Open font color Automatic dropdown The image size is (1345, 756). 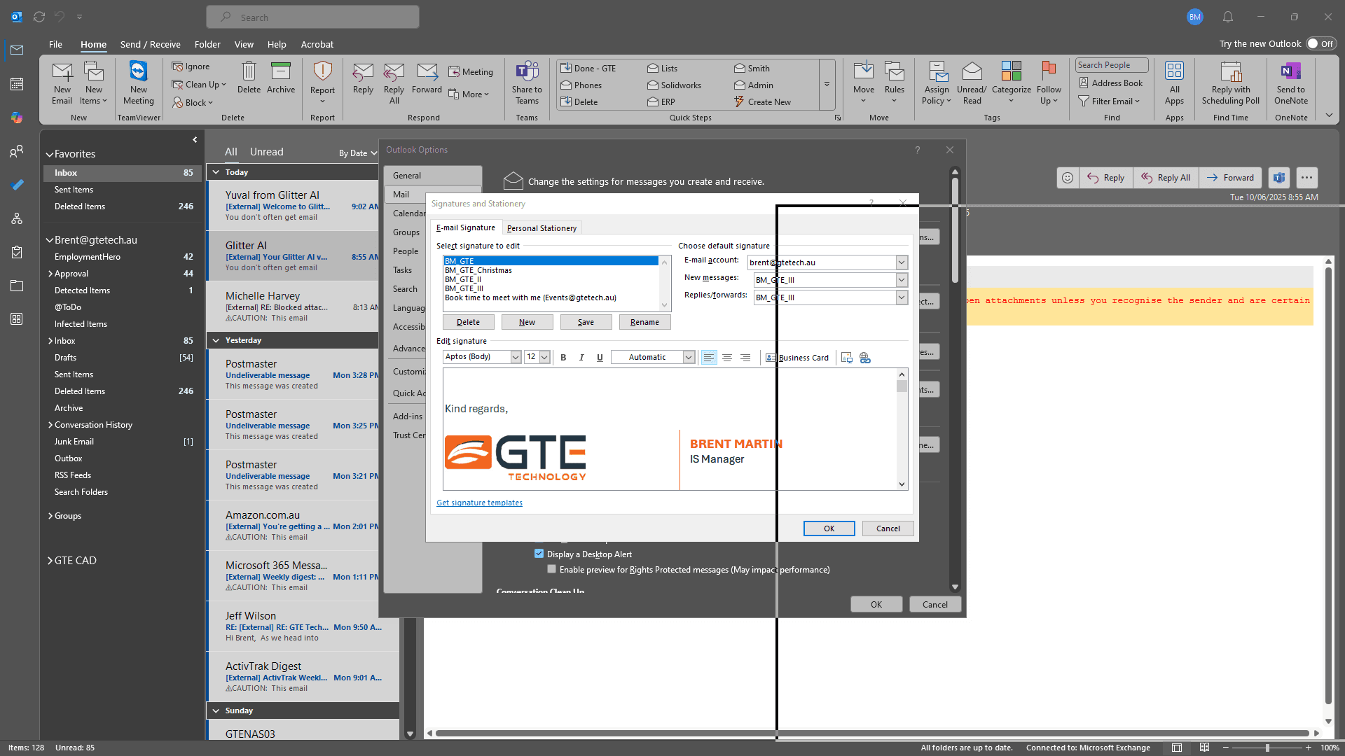click(x=689, y=357)
